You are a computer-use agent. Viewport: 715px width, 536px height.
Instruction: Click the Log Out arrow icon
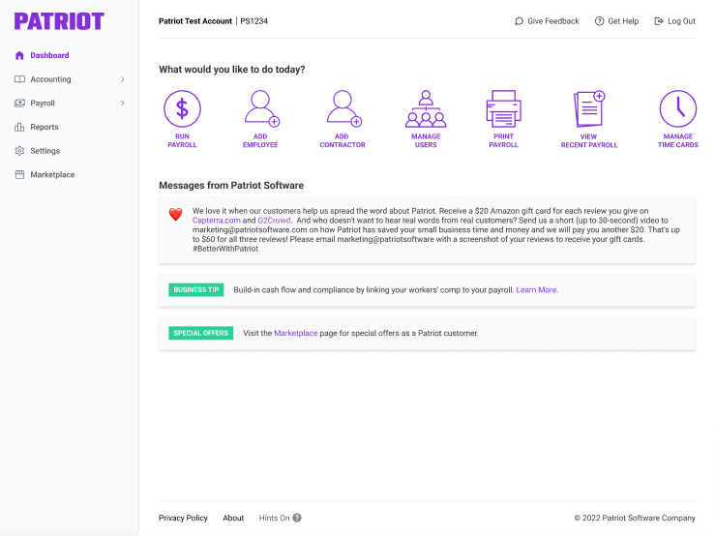click(659, 21)
